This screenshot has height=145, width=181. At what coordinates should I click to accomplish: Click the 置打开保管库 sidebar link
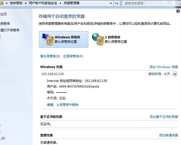click(10, 30)
